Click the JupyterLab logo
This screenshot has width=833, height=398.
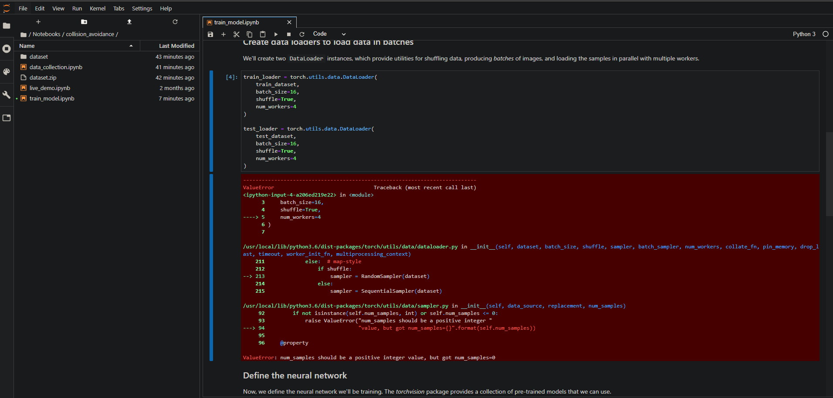point(7,8)
